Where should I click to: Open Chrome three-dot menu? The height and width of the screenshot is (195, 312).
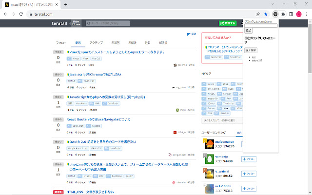click(307, 14)
